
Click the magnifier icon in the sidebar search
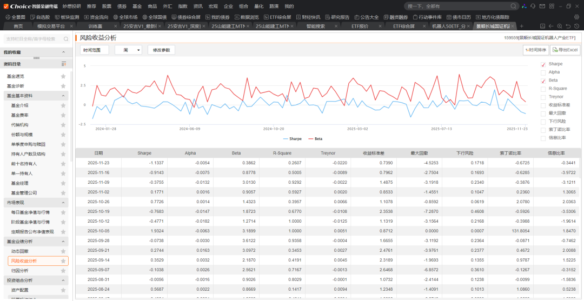coord(67,39)
